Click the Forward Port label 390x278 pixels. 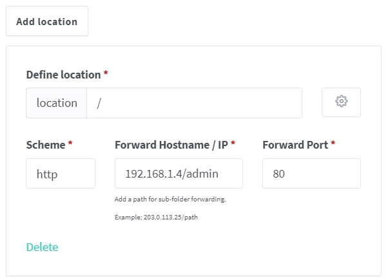[x=295, y=145]
